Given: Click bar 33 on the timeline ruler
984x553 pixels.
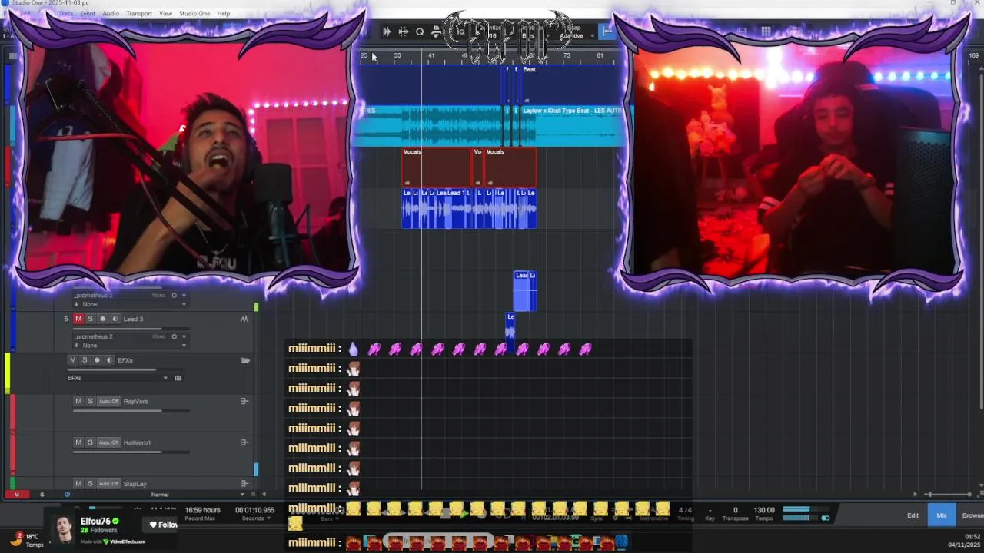Looking at the screenshot, I should tap(397, 56).
